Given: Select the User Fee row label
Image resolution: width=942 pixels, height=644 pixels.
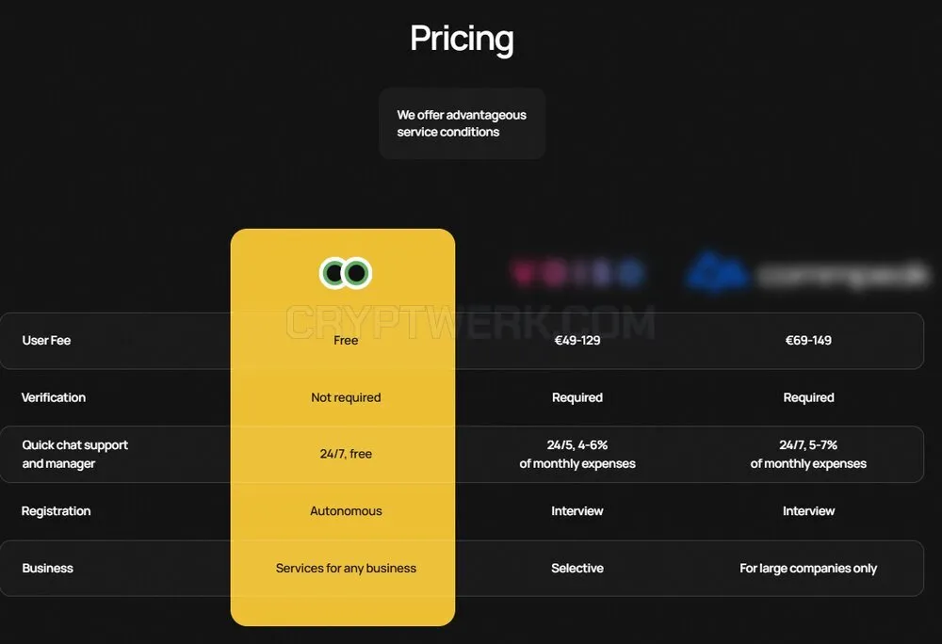Looking at the screenshot, I should click(46, 340).
